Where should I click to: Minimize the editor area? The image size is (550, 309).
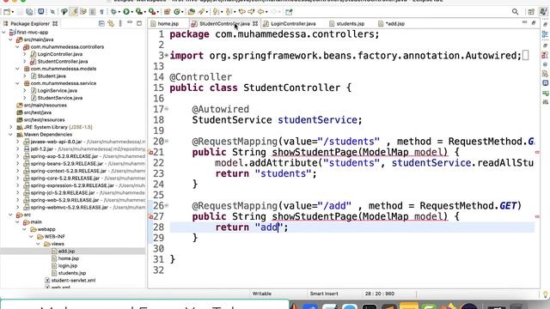tap(524, 22)
